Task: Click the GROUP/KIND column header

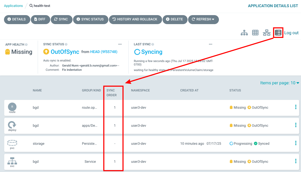Action: coord(91,90)
